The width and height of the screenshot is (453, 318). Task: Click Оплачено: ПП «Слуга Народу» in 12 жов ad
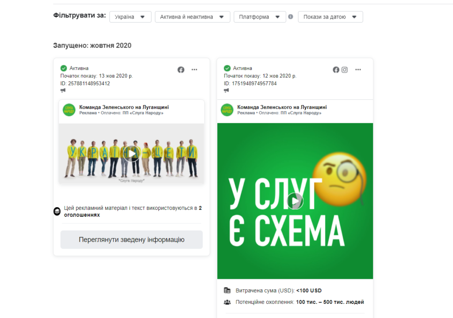(290, 113)
